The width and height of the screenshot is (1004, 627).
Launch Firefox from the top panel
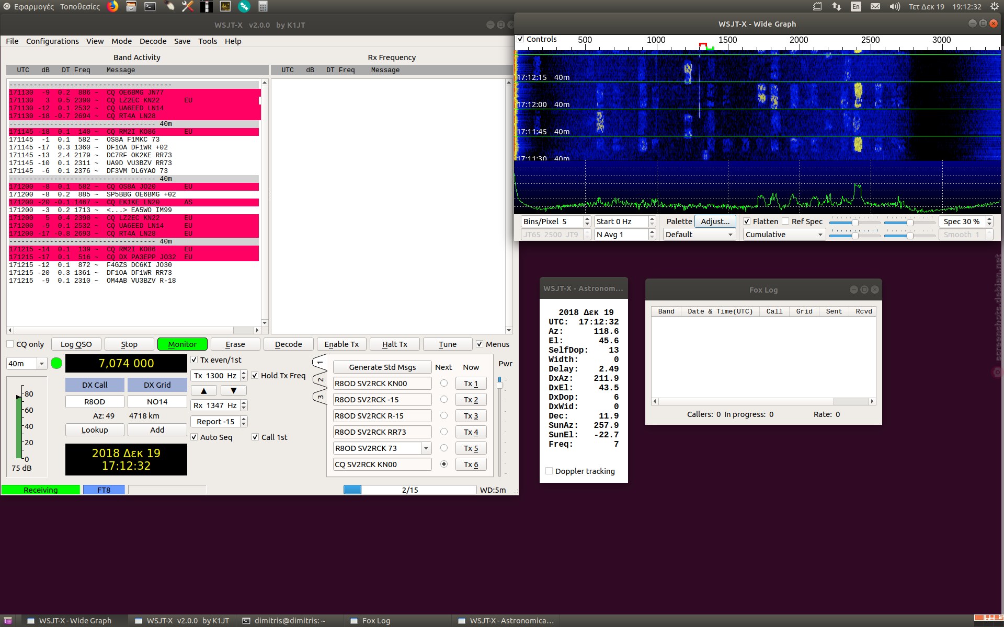pos(112,6)
